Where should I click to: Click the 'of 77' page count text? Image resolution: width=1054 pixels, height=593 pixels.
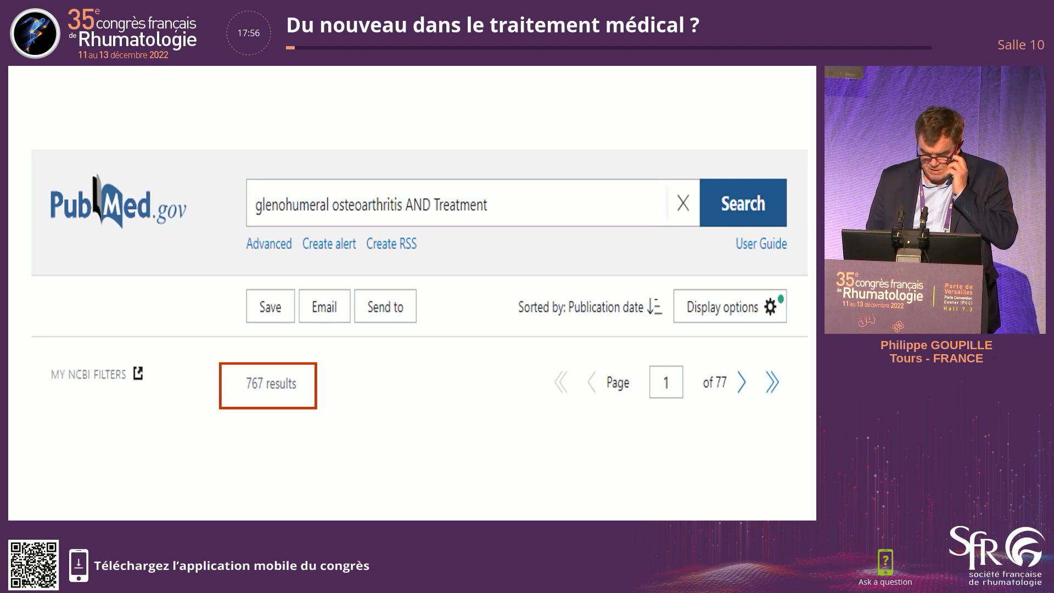point(715,382)
